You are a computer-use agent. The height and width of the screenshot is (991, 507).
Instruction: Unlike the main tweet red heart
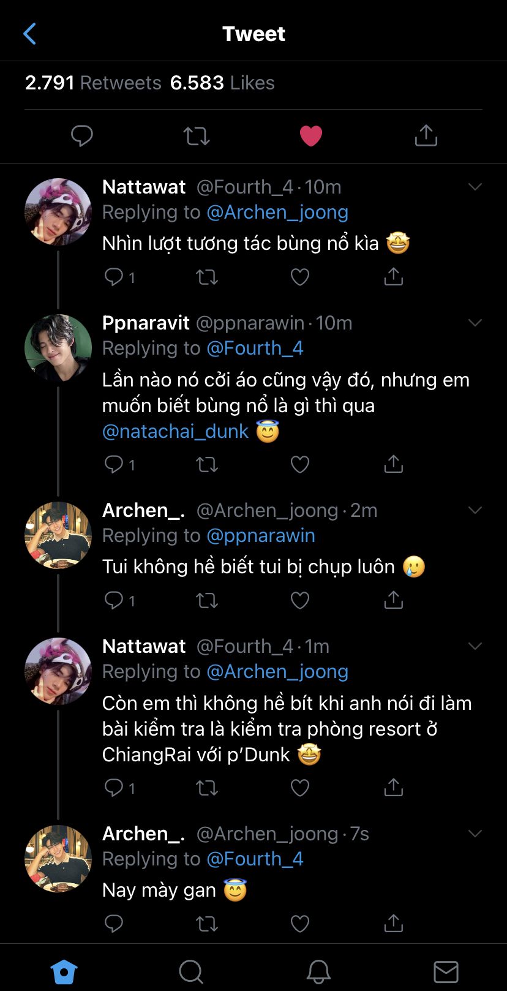311,136
